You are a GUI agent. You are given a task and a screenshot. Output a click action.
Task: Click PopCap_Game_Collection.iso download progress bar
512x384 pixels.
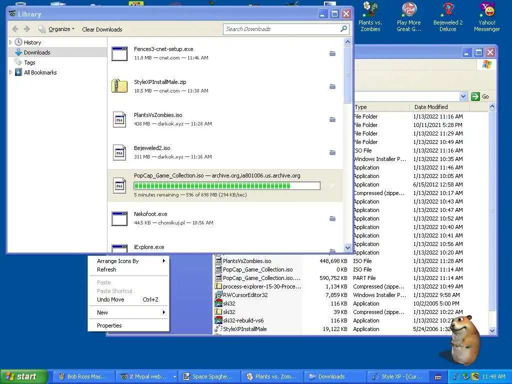(x=227, y=186)
